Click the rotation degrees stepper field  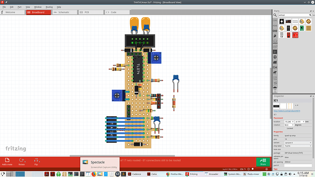(289, 125)
